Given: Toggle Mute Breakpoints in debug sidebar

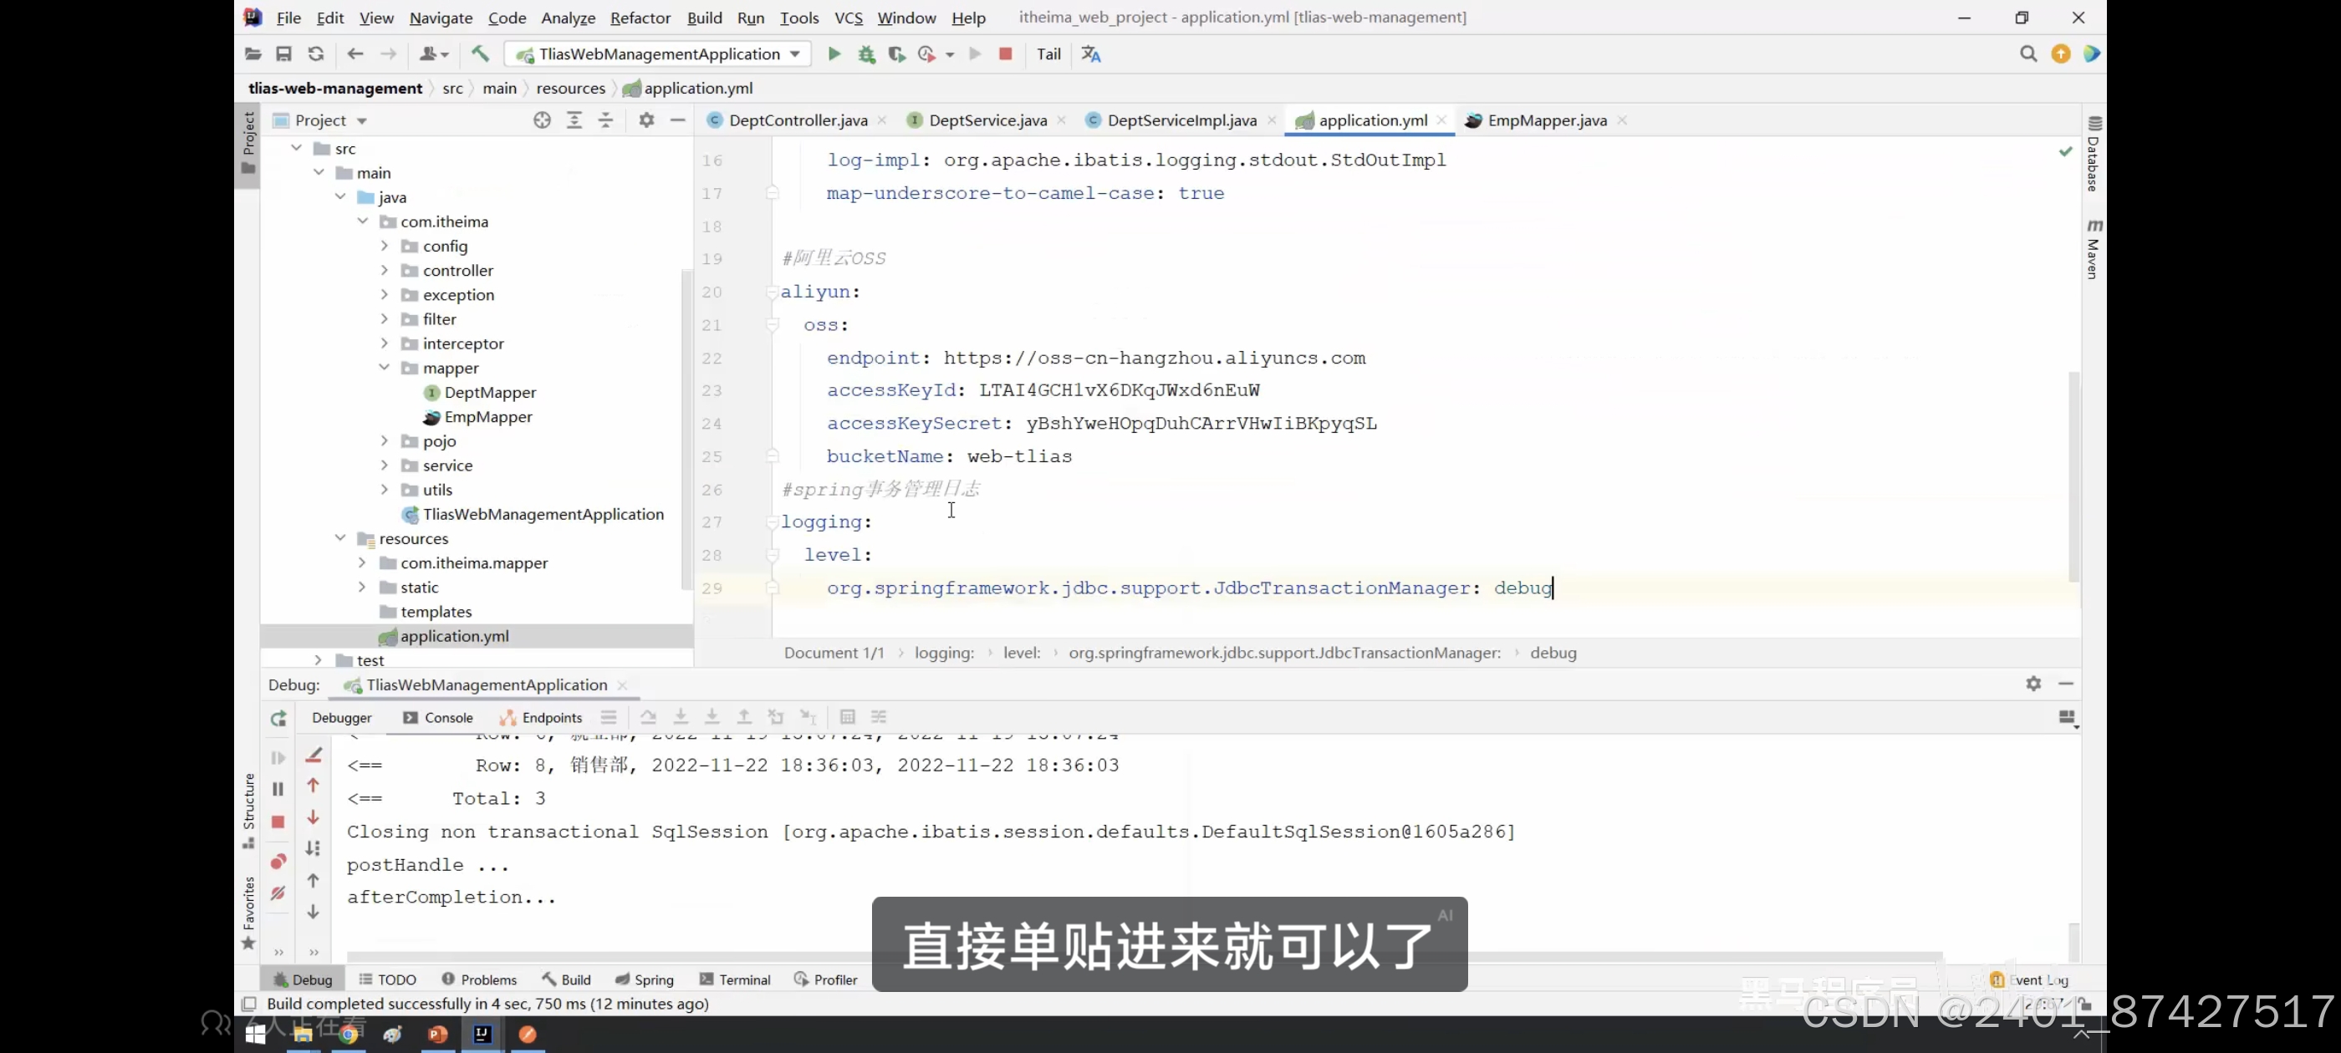Looking at the screenshot, I should [x=278, y=893].
